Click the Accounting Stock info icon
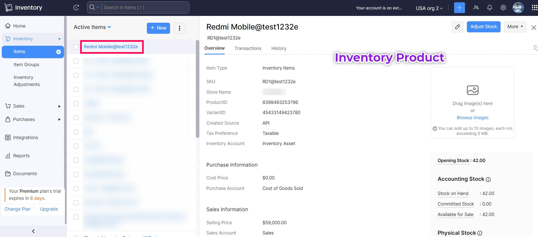Viewport: 538px width, 237px height. [x=488, y=179]
